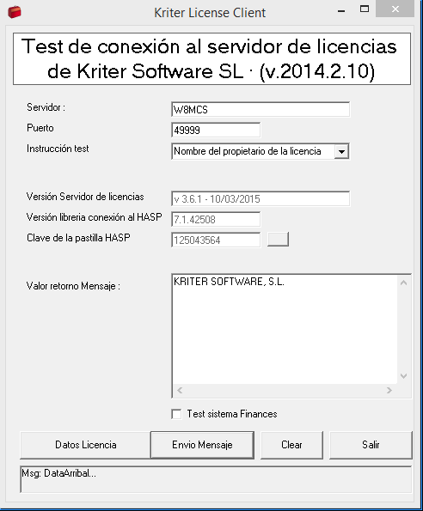Click the red Kriter app icon in title bar

15,12
